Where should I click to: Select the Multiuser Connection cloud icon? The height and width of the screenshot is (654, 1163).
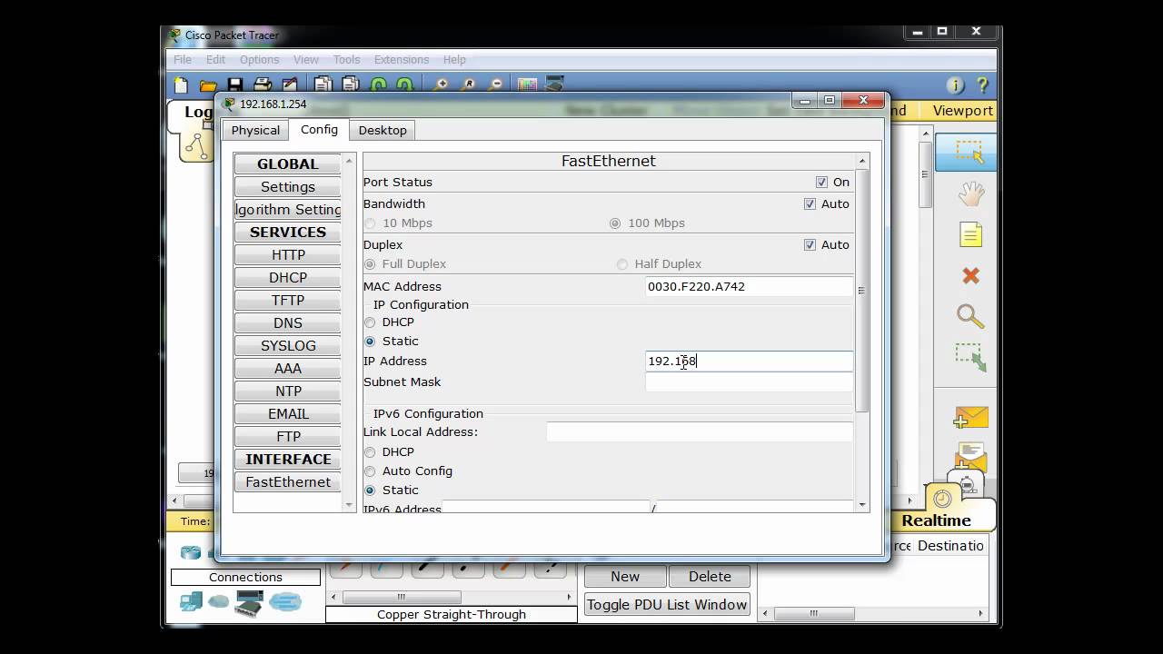point(284,601)
